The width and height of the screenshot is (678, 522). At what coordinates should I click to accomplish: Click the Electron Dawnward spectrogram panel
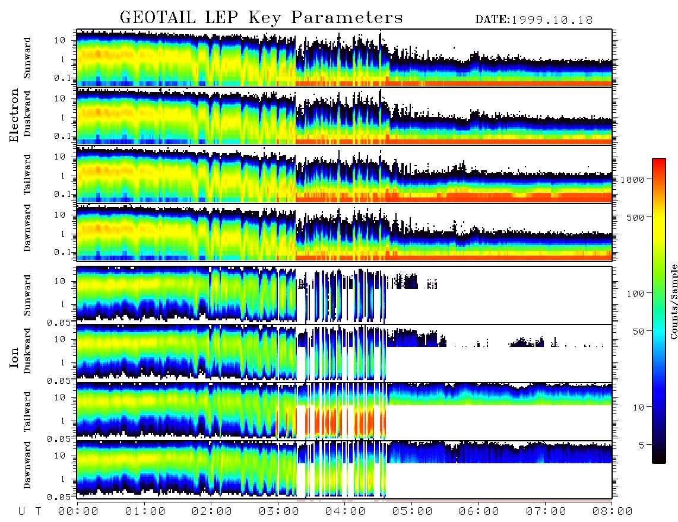(x=344, y=232)
